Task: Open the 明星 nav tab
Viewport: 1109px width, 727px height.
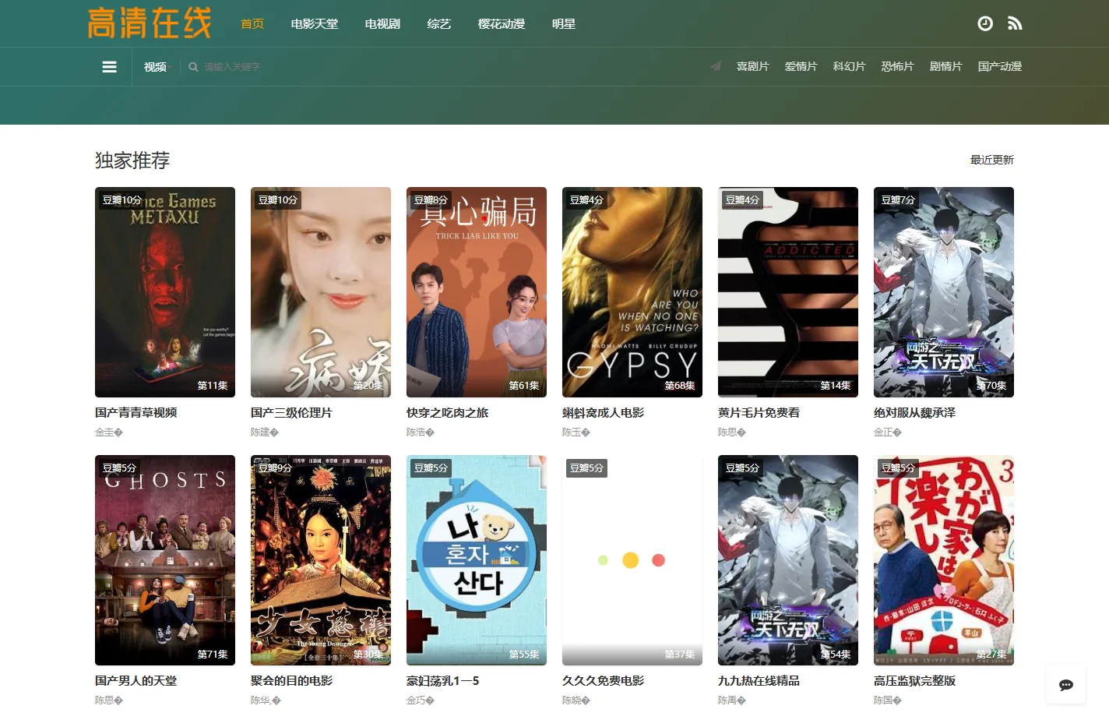Action: pos(564,24)
